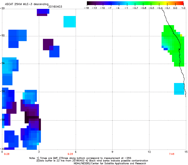Click the 'NOAA/NESDIS/Center for Satellite Applications and Research' credit
188x165 pixels.
[110, 163]
